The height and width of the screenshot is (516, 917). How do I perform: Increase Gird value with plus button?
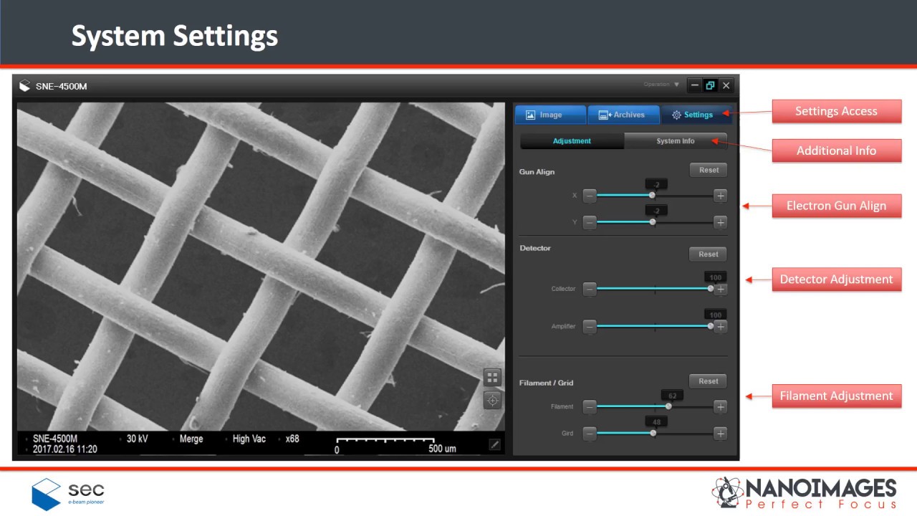721,433
